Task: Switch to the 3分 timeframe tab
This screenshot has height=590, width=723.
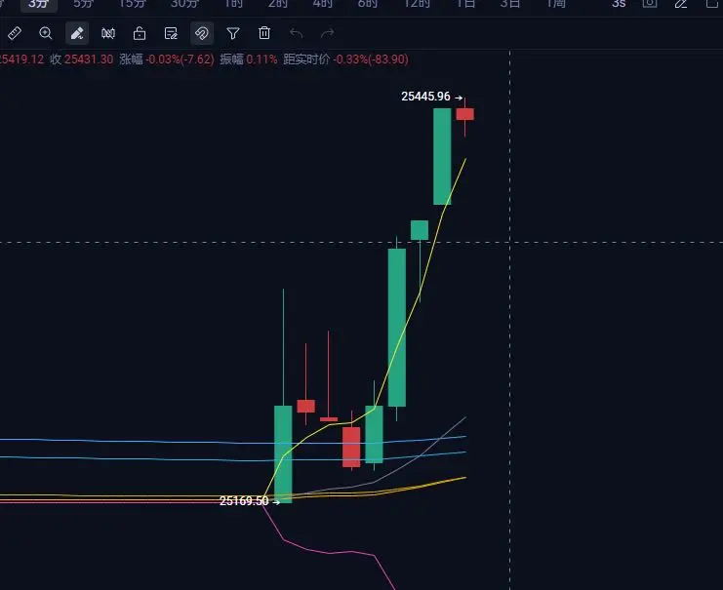Action: (x=39, y=4)
